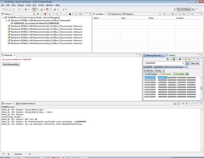Click the blue sphere breakpoint toolbar icon

point(55,10)
